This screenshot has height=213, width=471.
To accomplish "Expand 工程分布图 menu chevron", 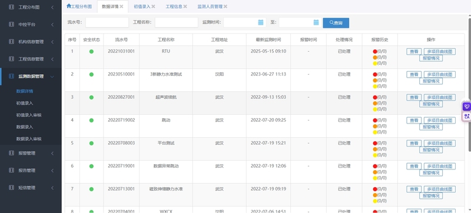I will 52,7.
